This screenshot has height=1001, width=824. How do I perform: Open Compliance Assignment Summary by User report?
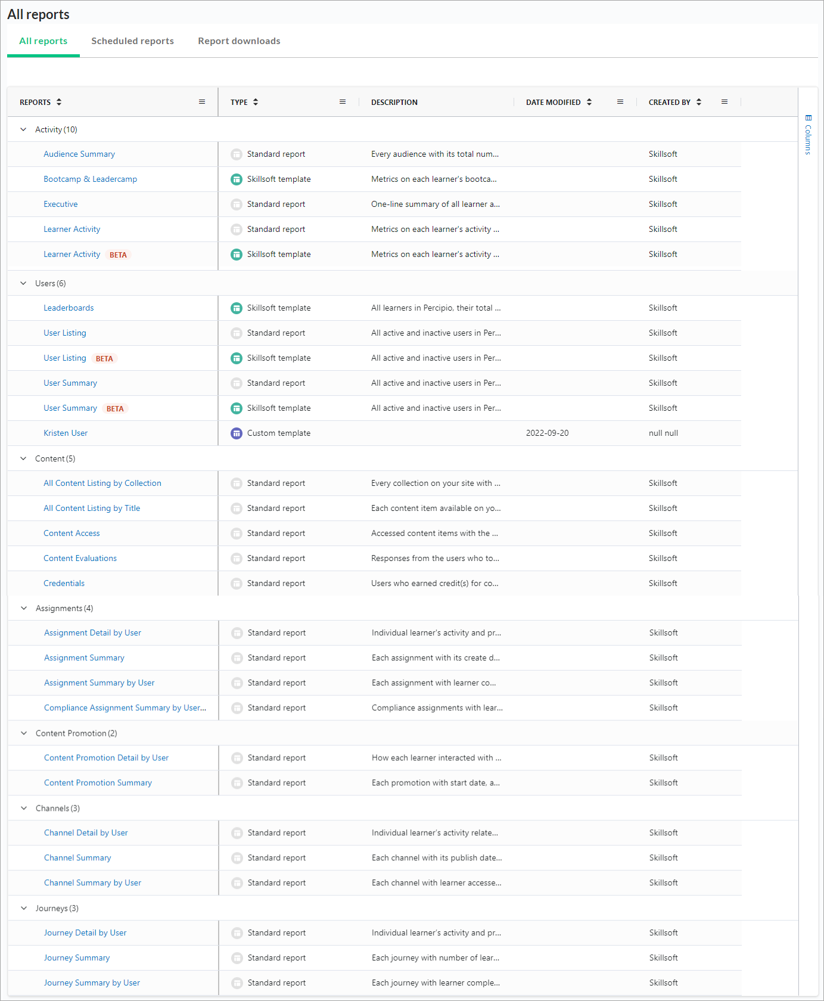click(x=125, y=708)
